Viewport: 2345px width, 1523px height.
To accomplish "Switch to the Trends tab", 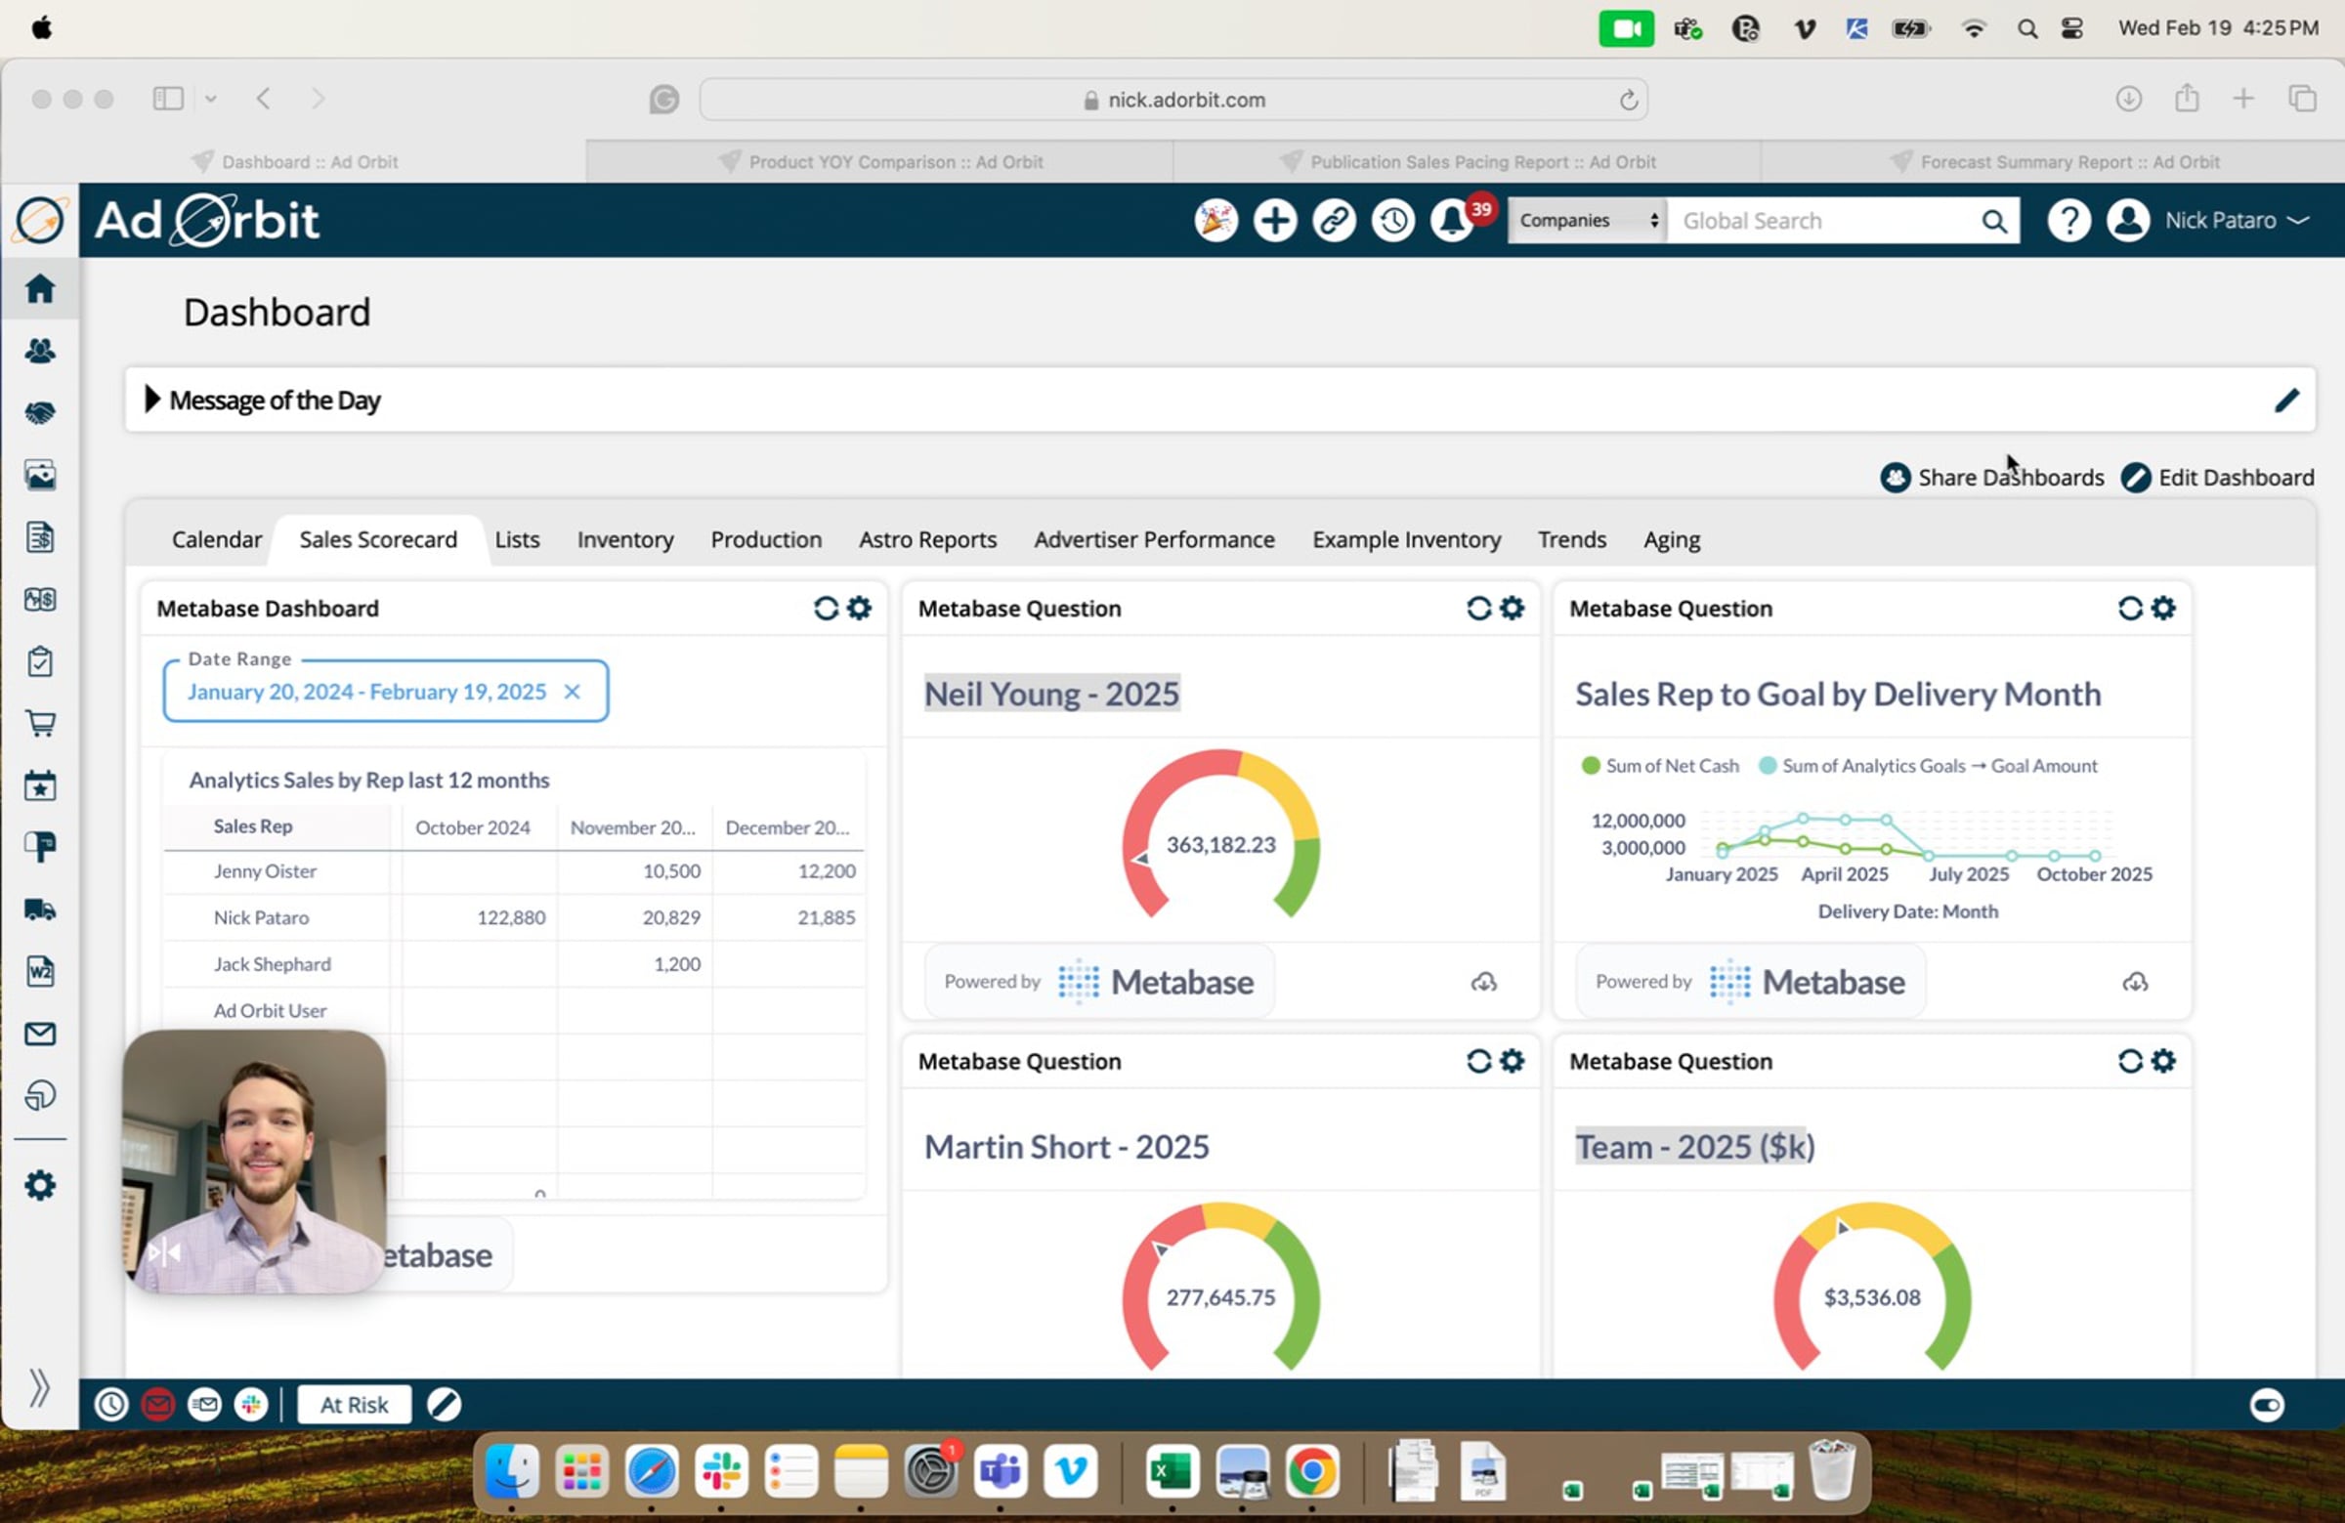I will [x=1572, y=540].
